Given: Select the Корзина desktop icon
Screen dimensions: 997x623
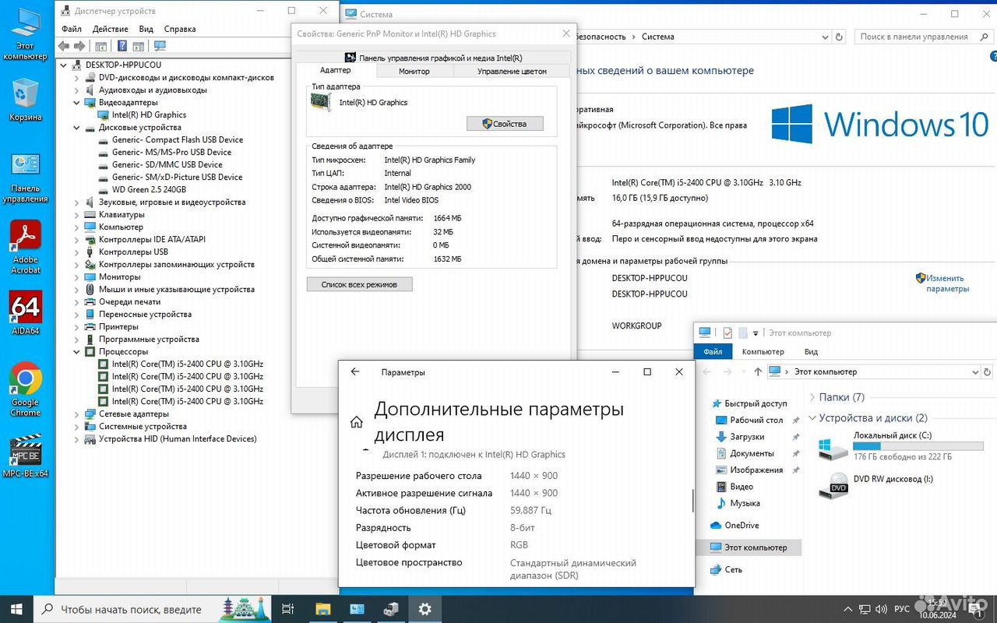Looking at the screenshot, I should [x=25, y=100].
